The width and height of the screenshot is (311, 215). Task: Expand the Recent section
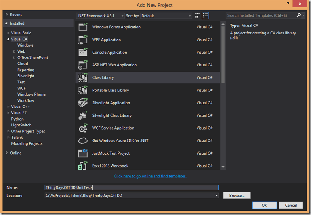pos(7,15)
